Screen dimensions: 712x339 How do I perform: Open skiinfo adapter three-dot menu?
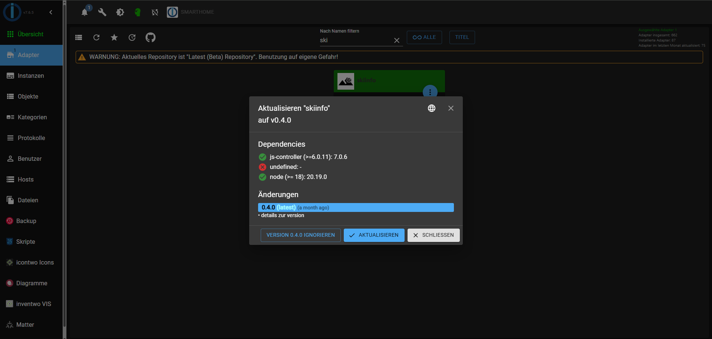430,92
